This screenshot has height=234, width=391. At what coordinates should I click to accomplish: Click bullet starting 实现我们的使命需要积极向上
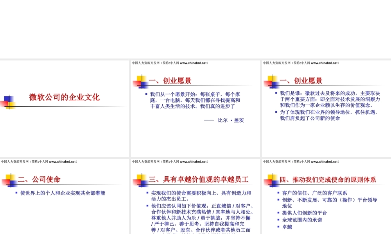pyautogui.click(x=201, y=196)
